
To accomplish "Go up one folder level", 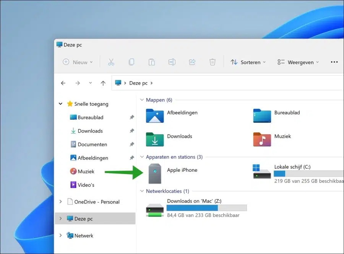I will 103,83.
